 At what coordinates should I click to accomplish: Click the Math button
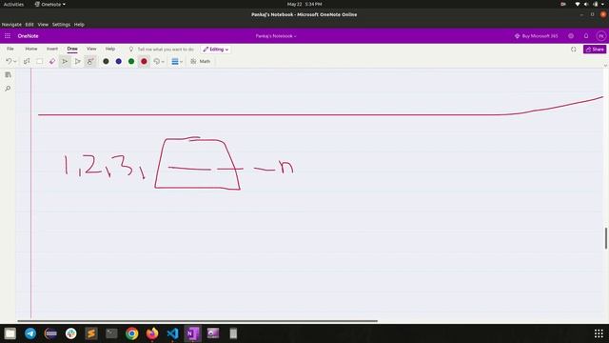[x=201, y=61]
